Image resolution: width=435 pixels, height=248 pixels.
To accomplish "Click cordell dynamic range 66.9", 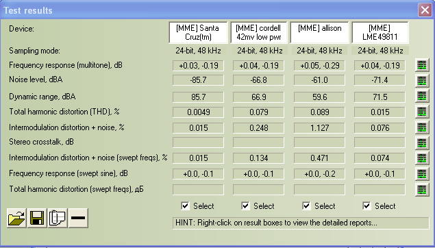I will tap(258, 97).
